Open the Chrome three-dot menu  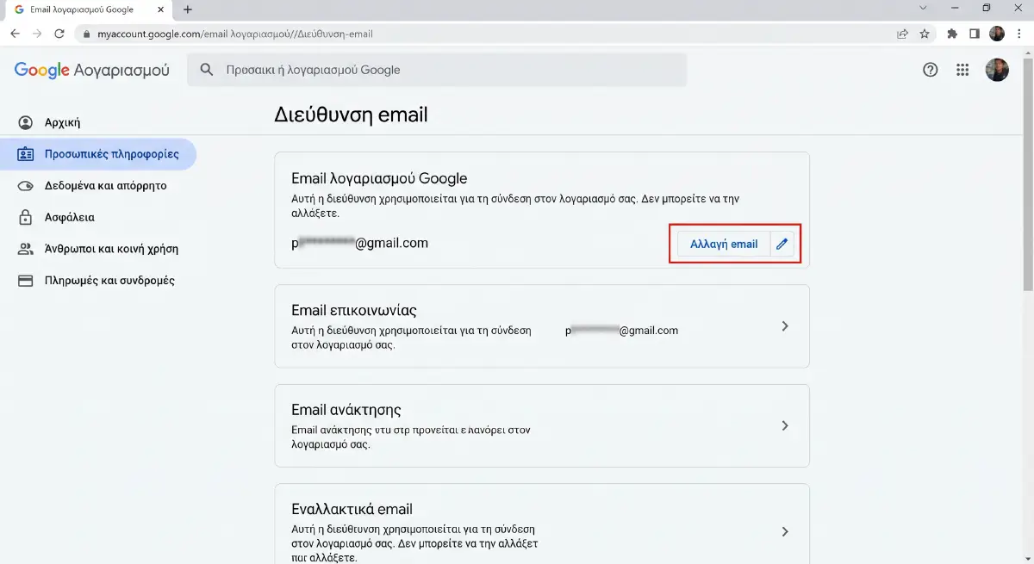(1019, 34)
